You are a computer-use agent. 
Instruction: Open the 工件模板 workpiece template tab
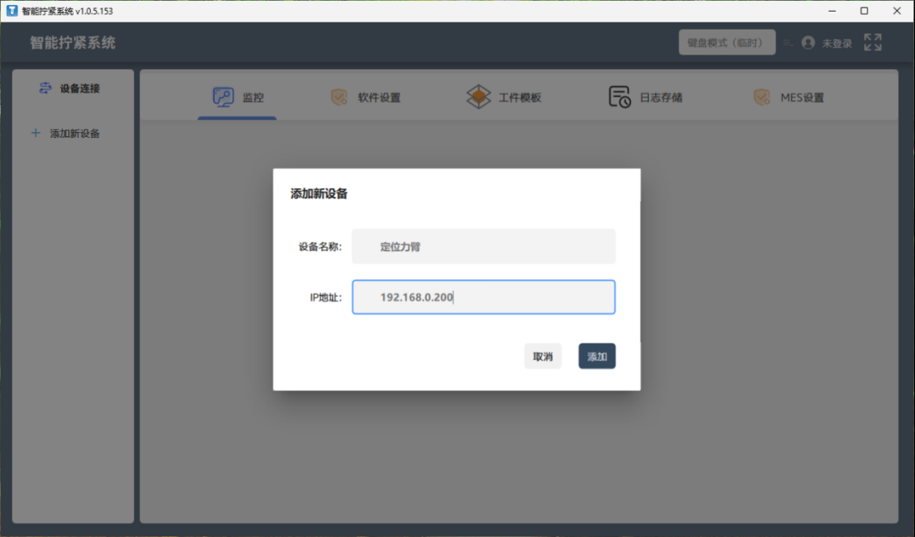[505, 97]
